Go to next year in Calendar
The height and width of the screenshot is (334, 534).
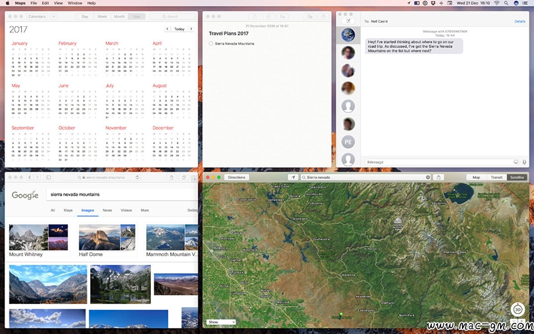(x=191, y=29)
